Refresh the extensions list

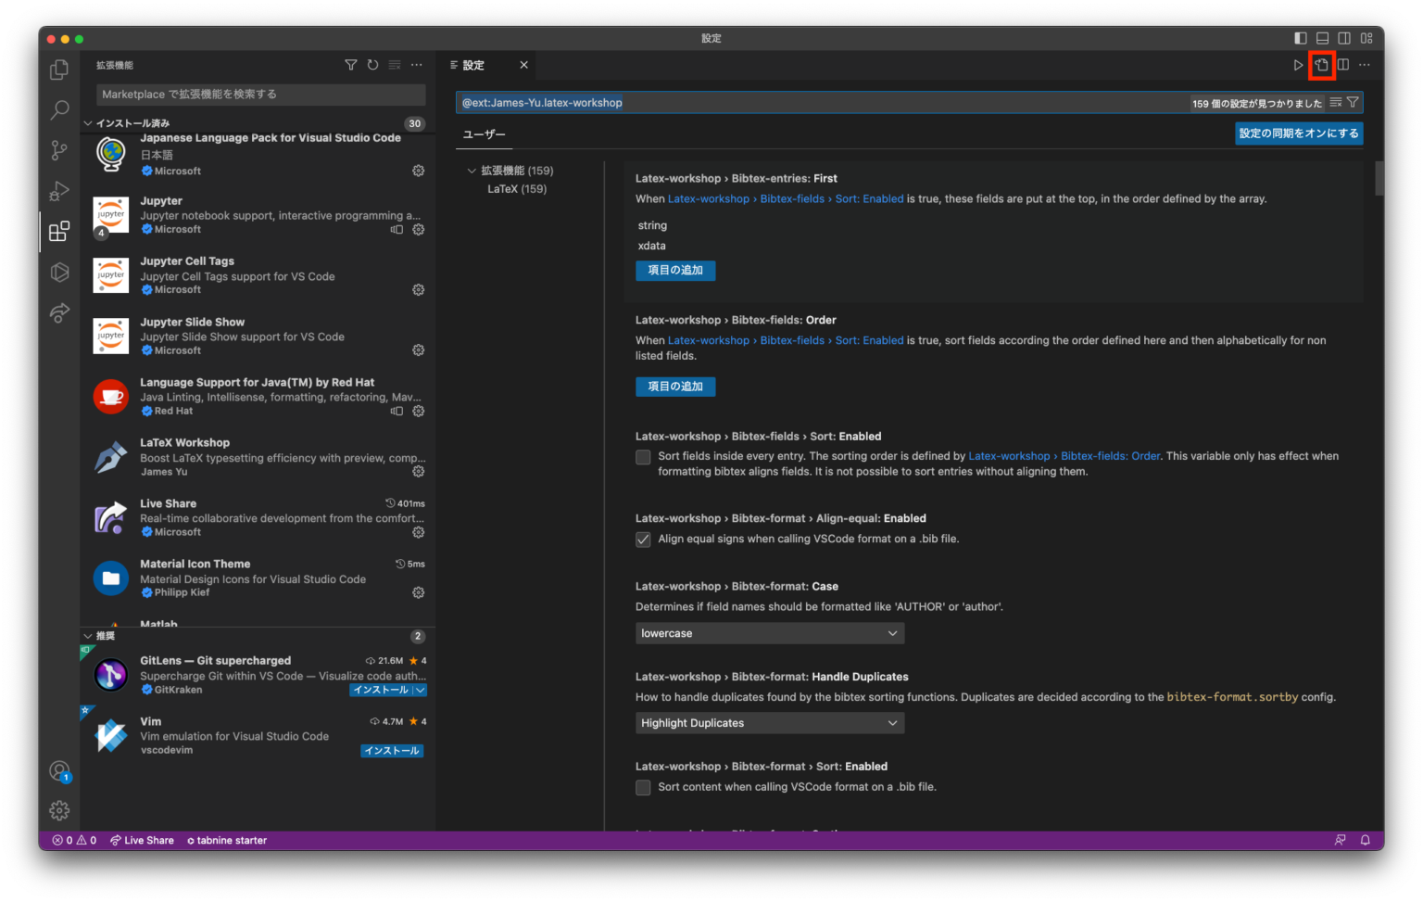tap(372, 65)
